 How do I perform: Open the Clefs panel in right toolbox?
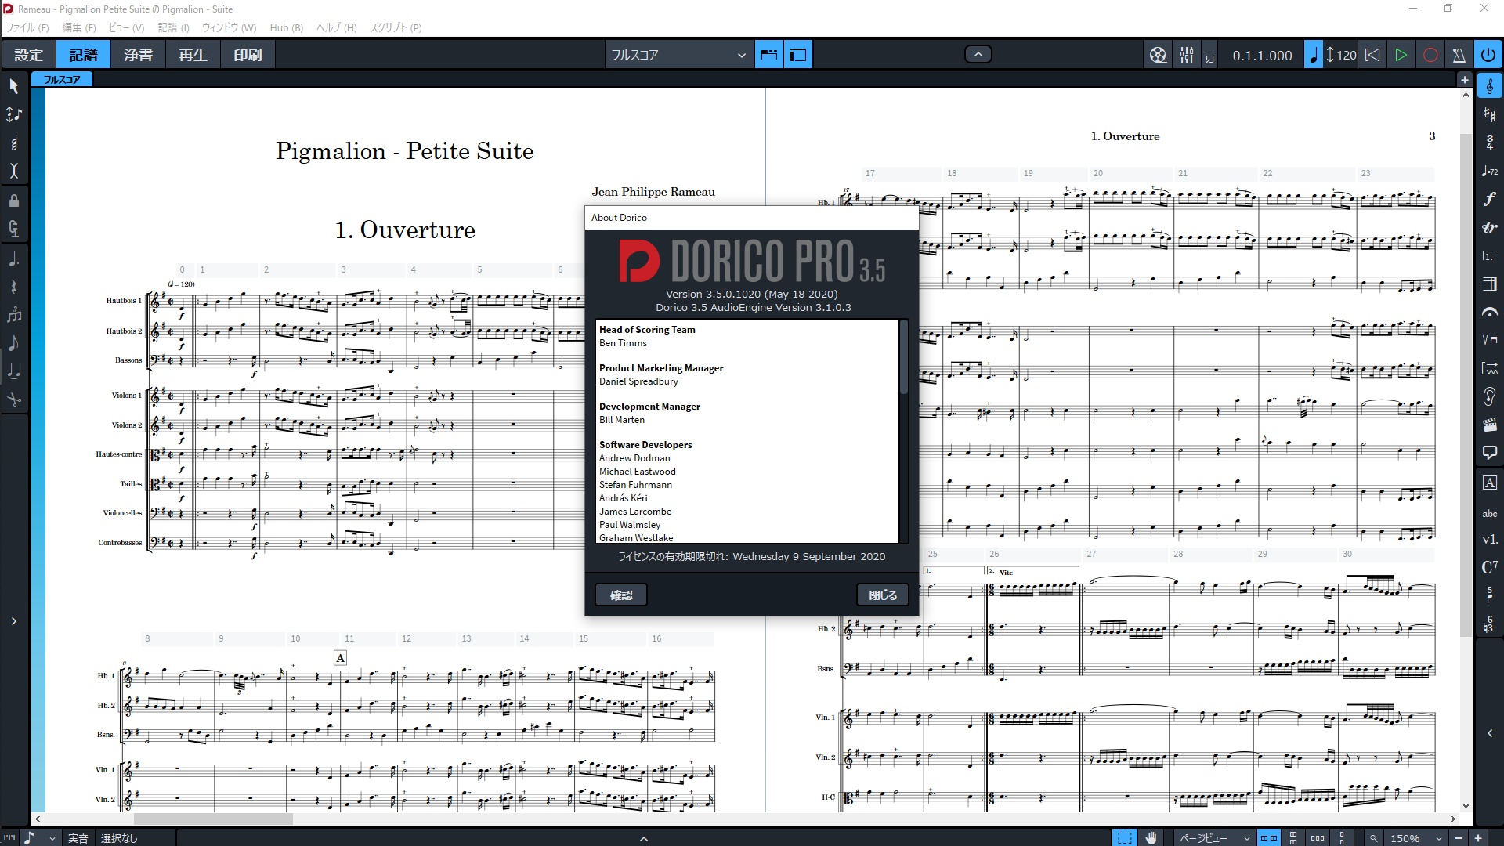1489,86
